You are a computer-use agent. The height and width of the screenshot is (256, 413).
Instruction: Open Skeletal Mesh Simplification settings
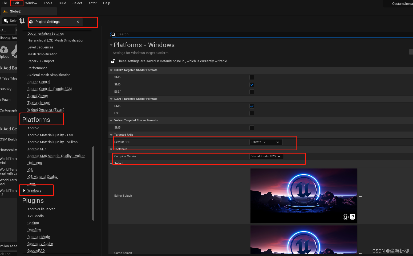pyautogui.click(x=49, y=75)
